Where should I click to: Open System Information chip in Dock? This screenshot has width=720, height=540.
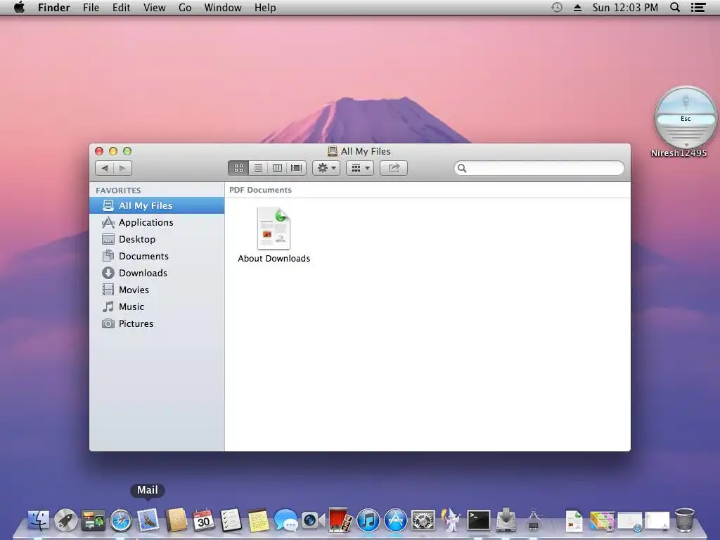(x=533, y=520)
